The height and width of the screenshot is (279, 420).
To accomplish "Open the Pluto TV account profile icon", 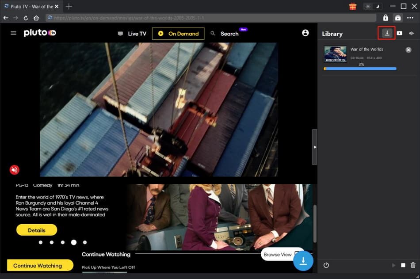I will [x=305, y=33].
